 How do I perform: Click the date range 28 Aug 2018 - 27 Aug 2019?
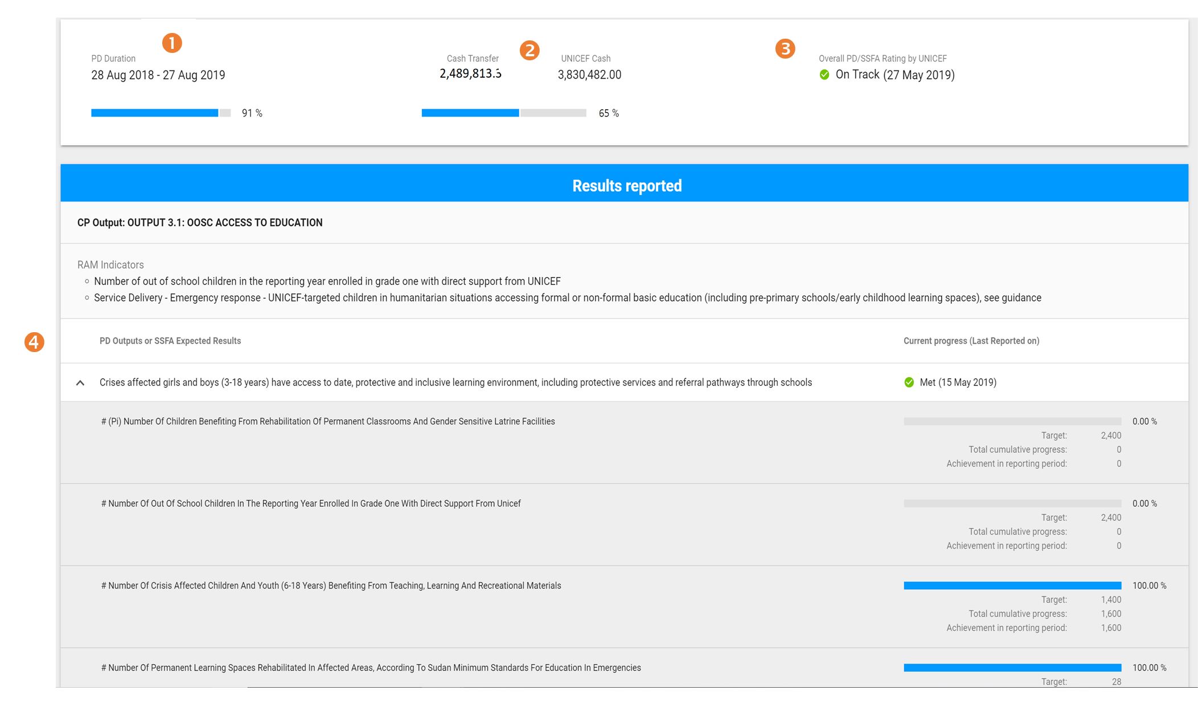158,75
